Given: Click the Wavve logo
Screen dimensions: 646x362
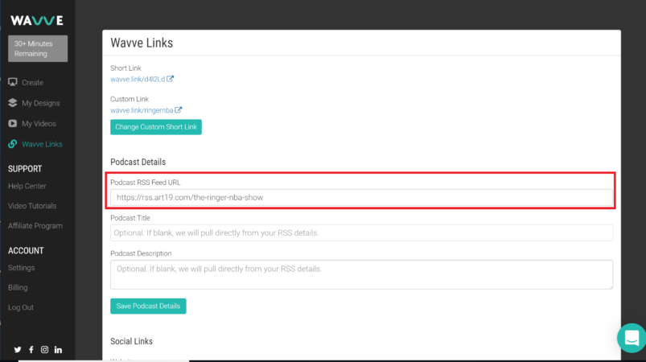Looking at the screenshot, I should [x=37, y=20].
